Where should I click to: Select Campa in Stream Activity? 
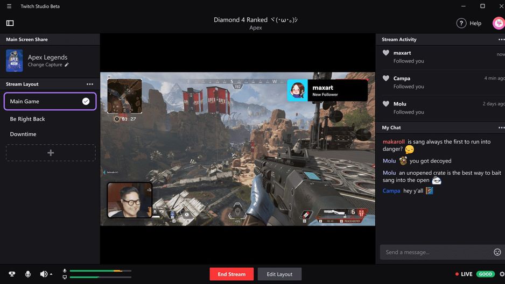click(402, 78)
